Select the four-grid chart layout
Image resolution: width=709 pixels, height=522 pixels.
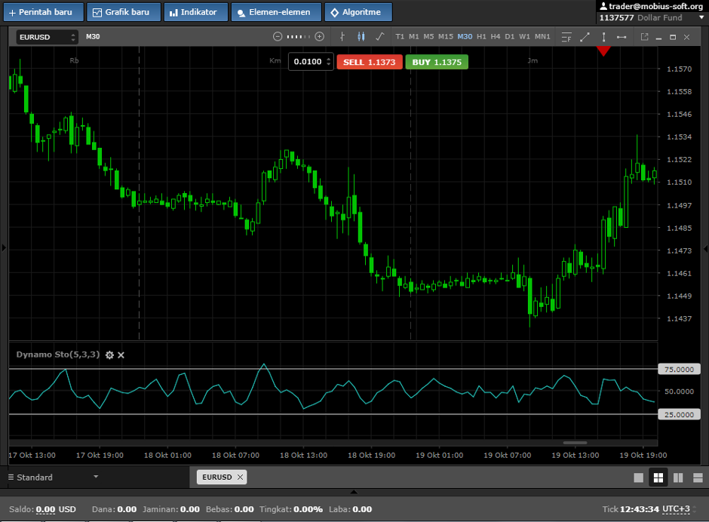pyautogui.click(x=658, y=477)
